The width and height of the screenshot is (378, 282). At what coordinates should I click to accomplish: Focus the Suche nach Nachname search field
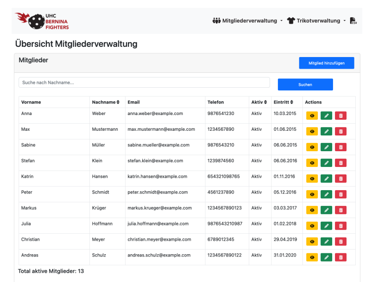pyautogui.click(x=144, y=83)
